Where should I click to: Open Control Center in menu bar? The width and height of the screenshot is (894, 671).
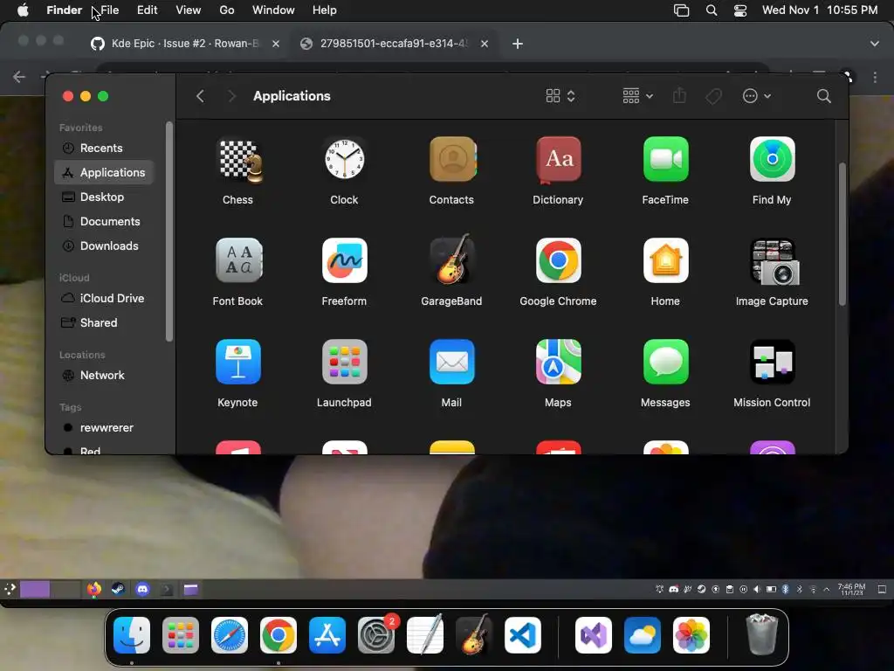(x=740, y=10)
